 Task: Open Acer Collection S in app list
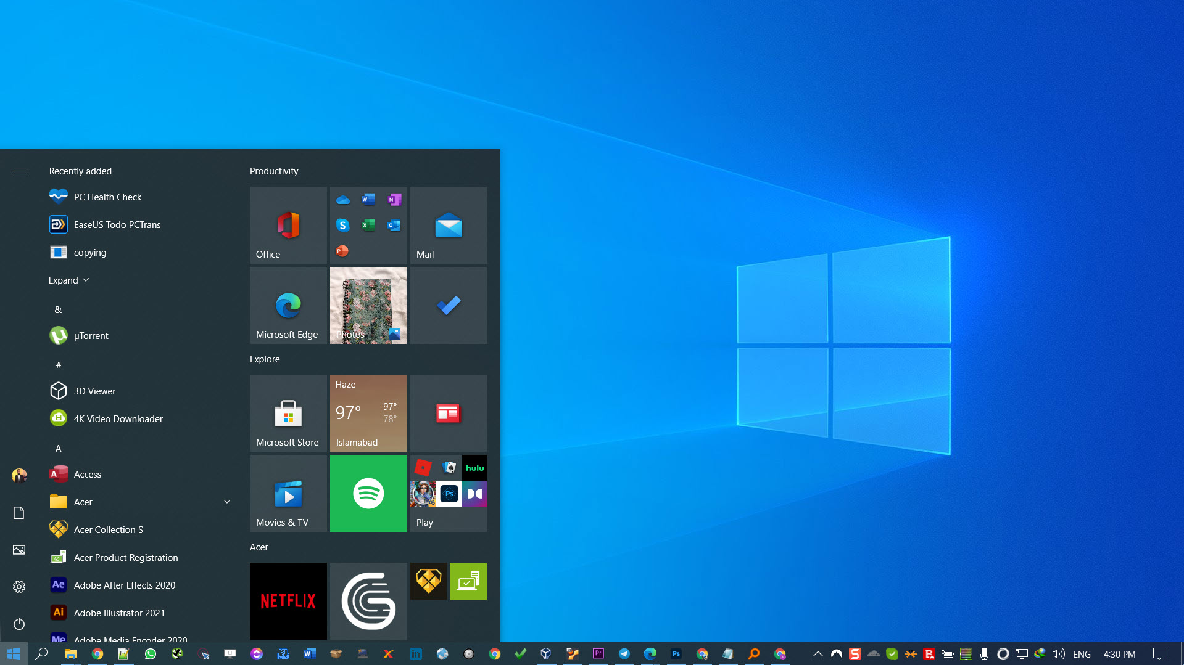(x=141, y=530)
